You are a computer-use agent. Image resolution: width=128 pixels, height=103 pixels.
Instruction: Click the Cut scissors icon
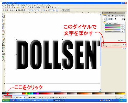24,7
